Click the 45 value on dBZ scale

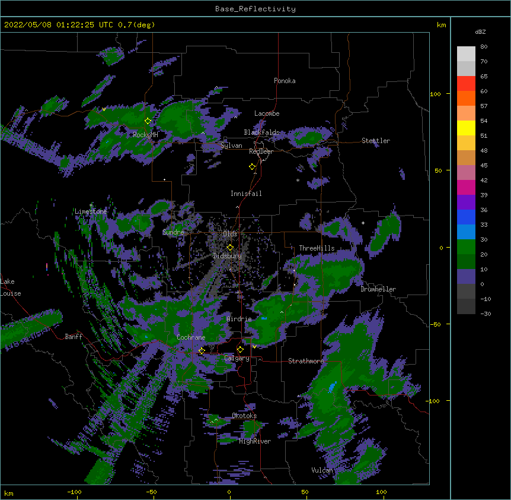click(x=484, y=166)
